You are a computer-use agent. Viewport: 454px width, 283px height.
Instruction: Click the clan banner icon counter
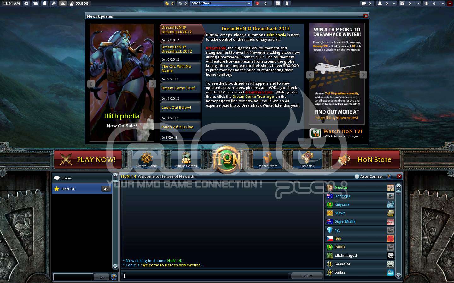coord(402,3)
